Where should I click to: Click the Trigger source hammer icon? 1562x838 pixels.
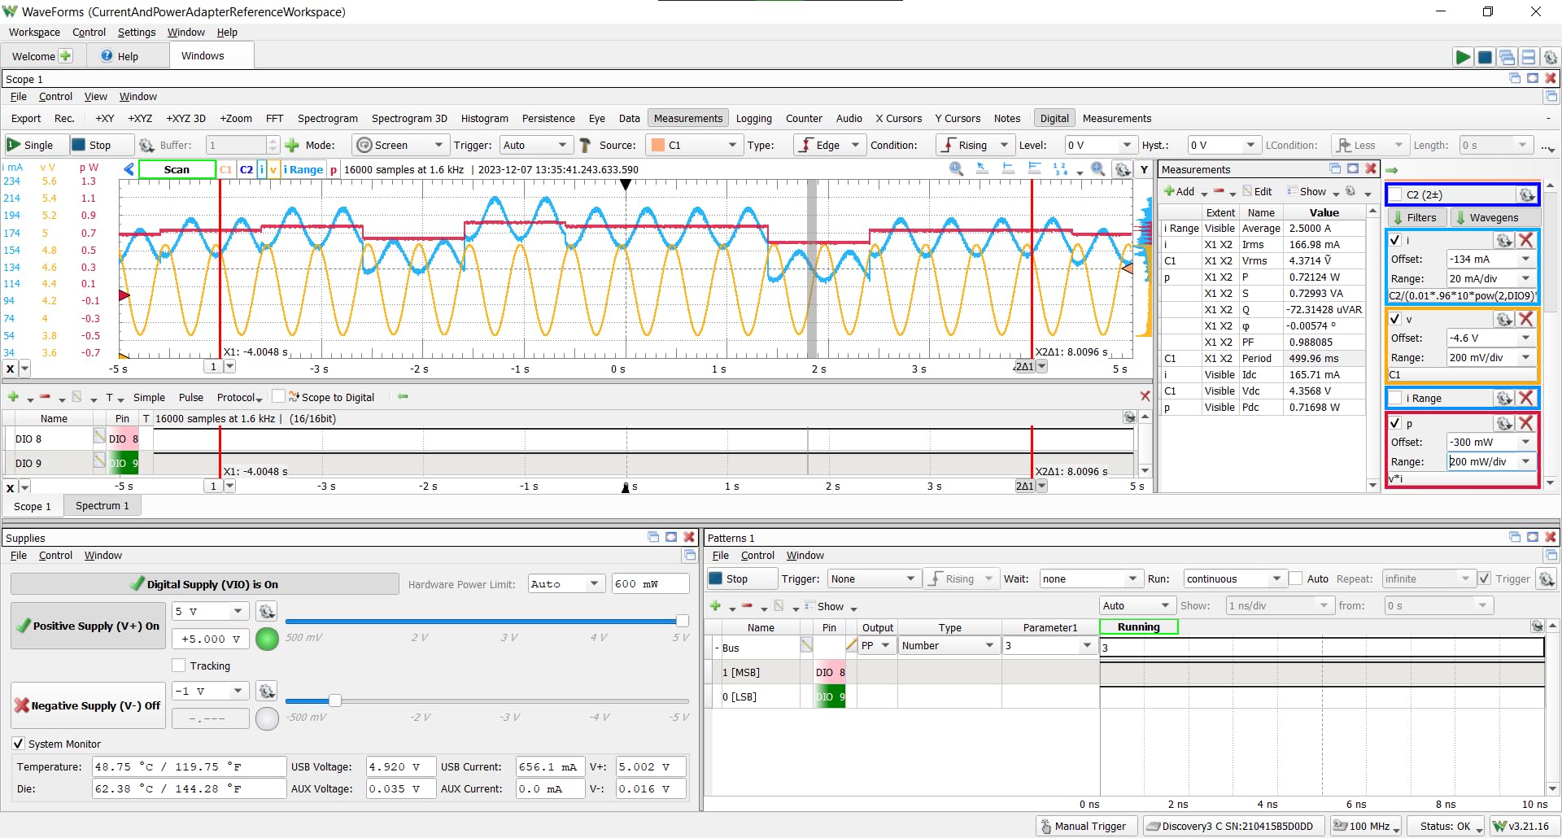click(585, 145)
